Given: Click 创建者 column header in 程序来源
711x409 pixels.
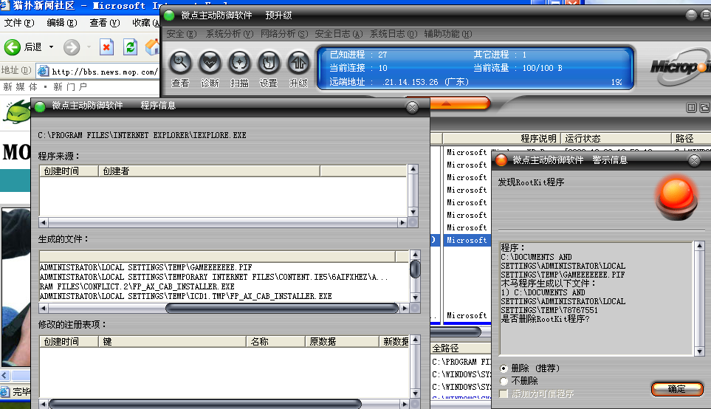Looking at the screenshot, I should (209, 171).
